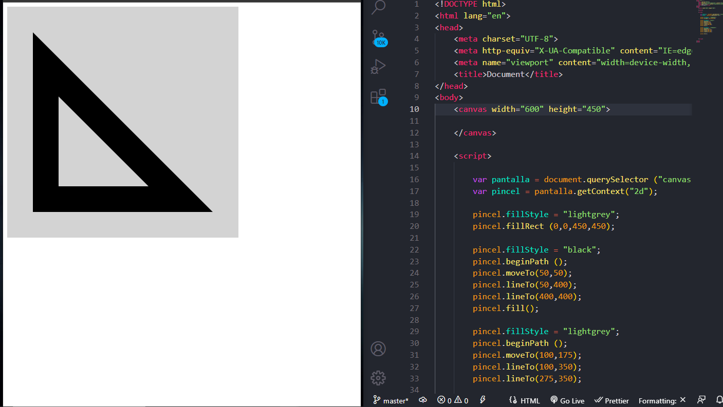Click the <!DOCTYPE html> line
723x407 pixels.
point(470,4)
